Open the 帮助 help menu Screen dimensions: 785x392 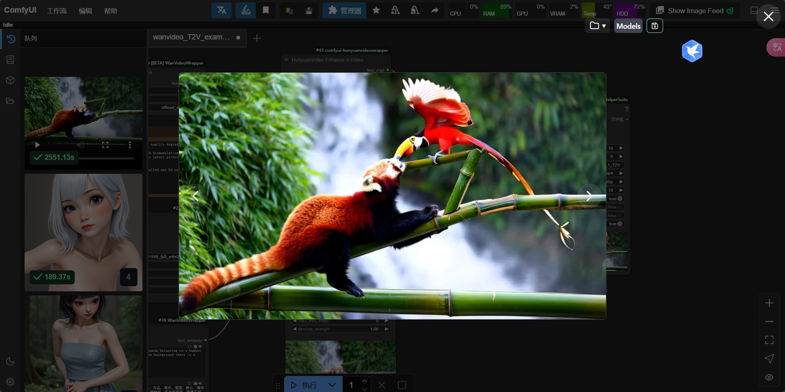111,11
